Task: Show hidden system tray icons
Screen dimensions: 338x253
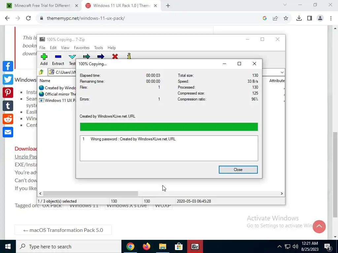Action: tap(279, 246)
